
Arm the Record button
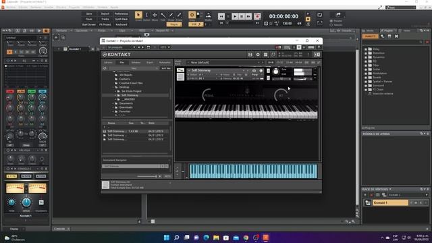pos(257,16)
